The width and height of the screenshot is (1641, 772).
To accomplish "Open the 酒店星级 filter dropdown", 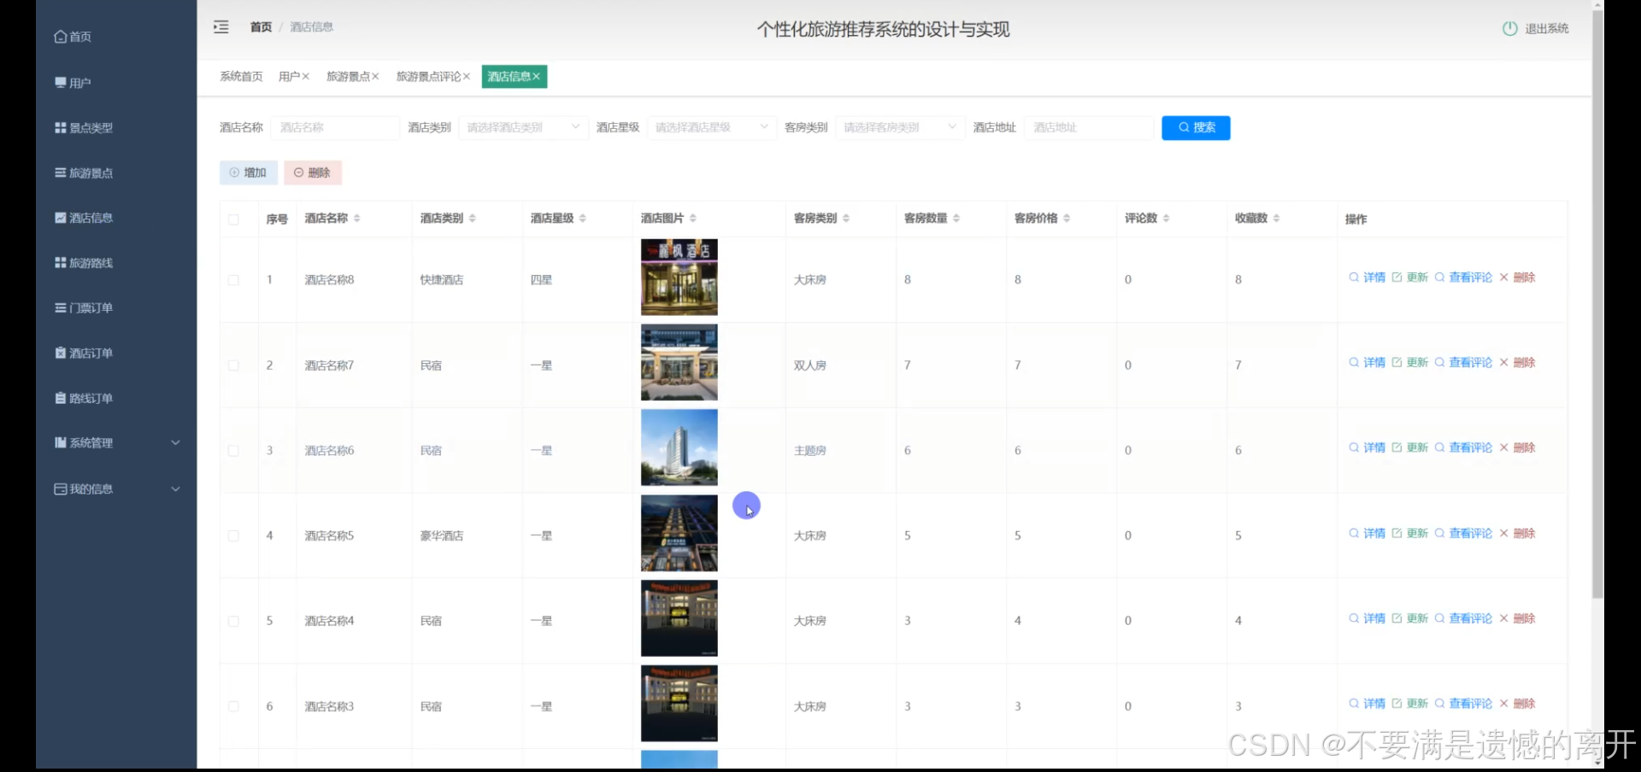I will [x=711, y=128].
